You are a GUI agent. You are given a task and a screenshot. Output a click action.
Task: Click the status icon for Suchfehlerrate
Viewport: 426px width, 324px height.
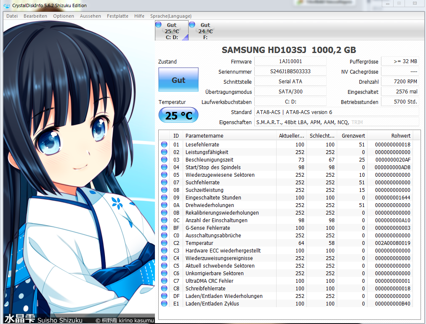(164, 183)
